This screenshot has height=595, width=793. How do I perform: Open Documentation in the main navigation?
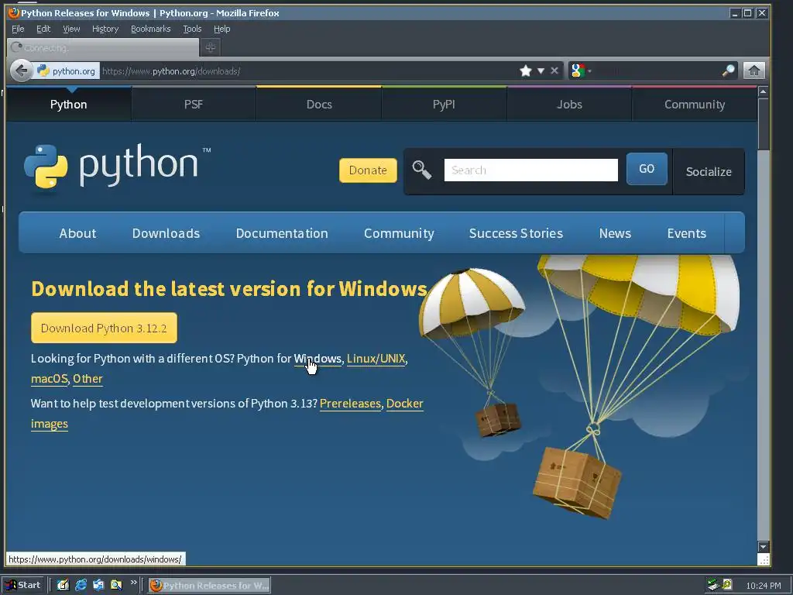click(x=282, y=233)
